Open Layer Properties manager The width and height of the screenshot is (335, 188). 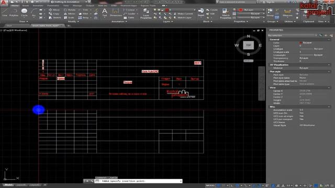(146, 13)
